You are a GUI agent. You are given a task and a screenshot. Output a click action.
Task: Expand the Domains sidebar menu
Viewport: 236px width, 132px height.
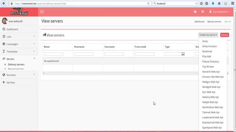[x=19, y=75]
